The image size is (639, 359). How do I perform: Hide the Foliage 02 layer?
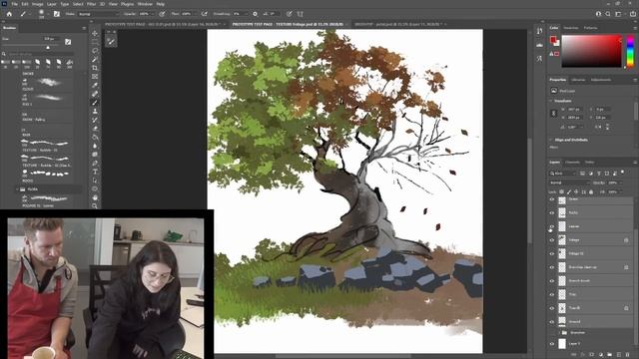click(x=552, y=253)
